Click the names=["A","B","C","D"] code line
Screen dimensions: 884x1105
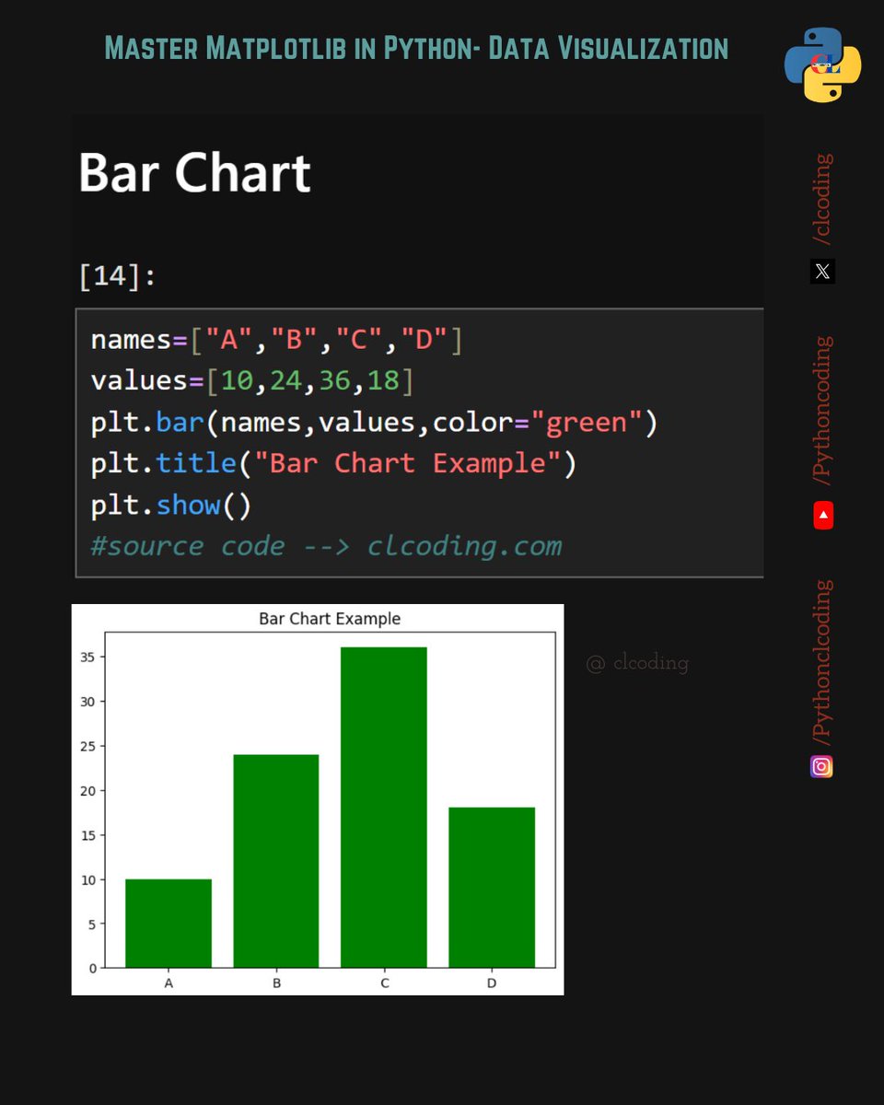pyautogui.click(x=276, y=340)
